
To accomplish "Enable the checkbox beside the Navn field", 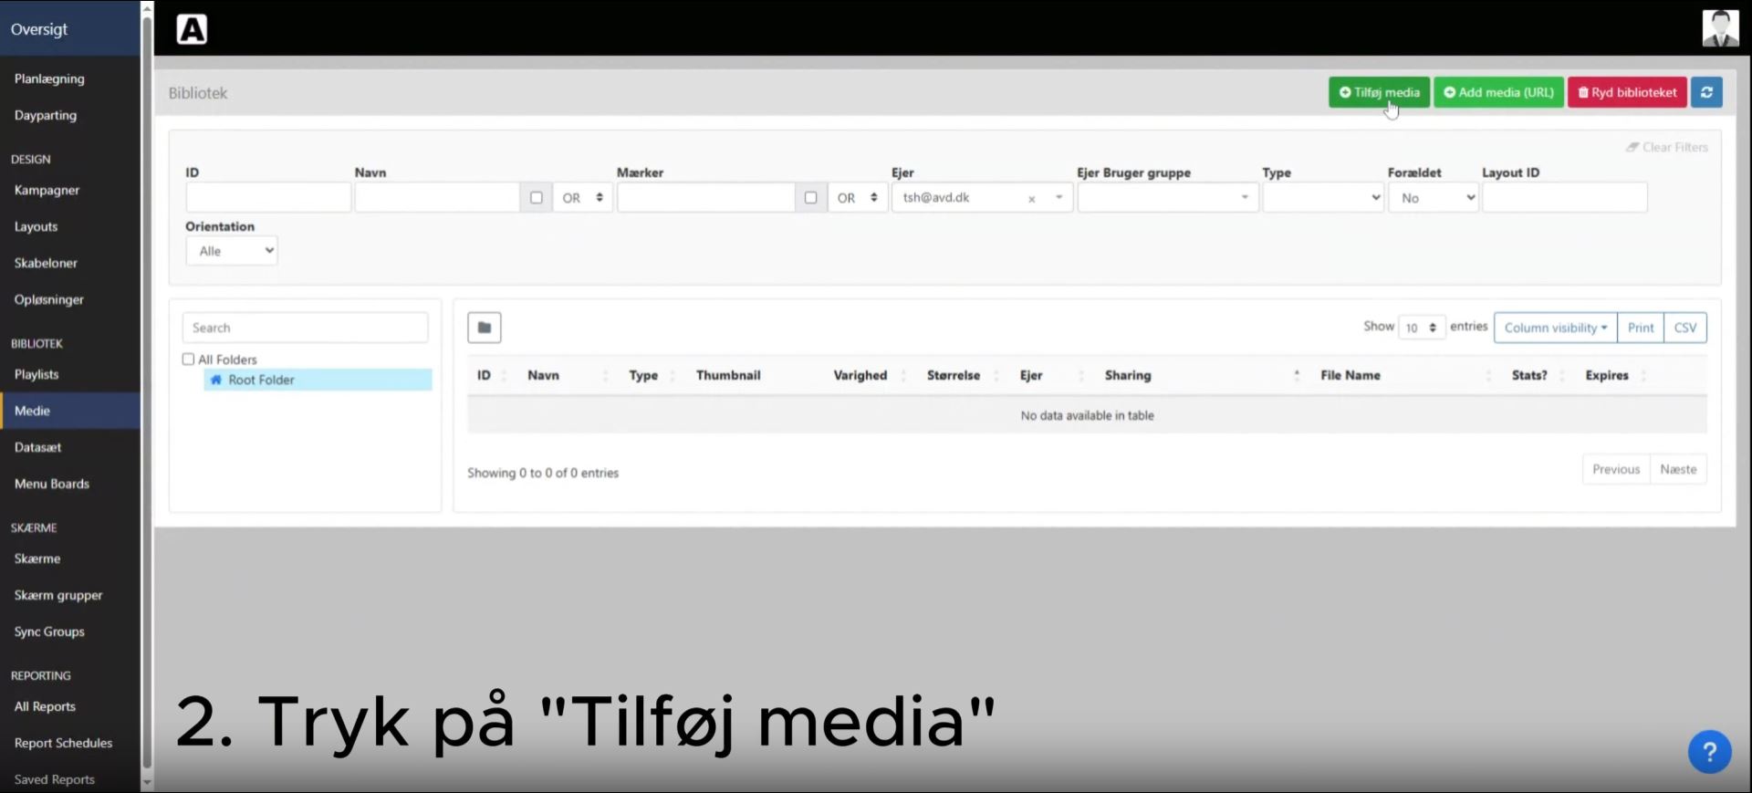I will click(536, 198).
